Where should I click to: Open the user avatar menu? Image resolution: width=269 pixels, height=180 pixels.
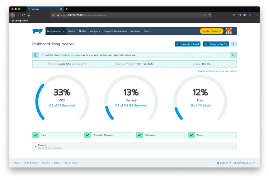(230, 31)
